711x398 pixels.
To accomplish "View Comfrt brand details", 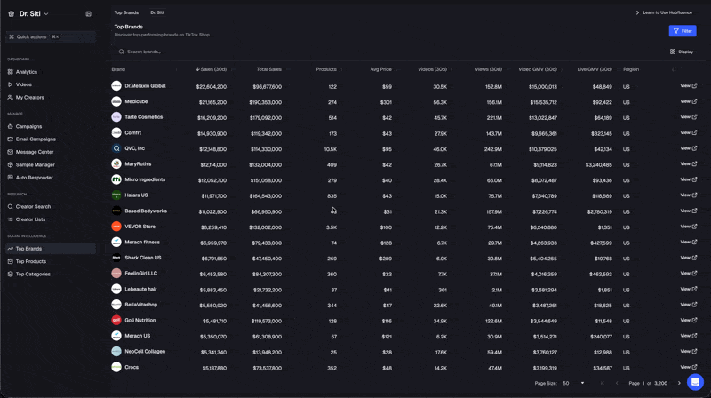I will click(x=688, y=133).
